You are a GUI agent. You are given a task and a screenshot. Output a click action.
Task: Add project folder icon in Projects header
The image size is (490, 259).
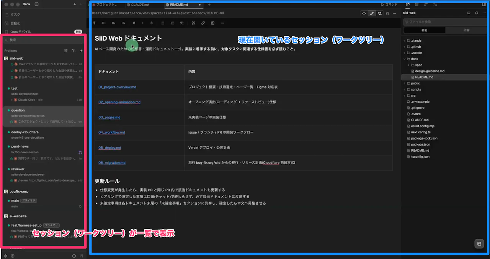[73, 51]
